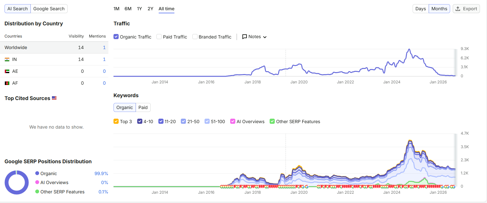The width and height of the screenshot is (487, 203).
Task: Click the Countries column header
Action: click(x=13, y=36)
